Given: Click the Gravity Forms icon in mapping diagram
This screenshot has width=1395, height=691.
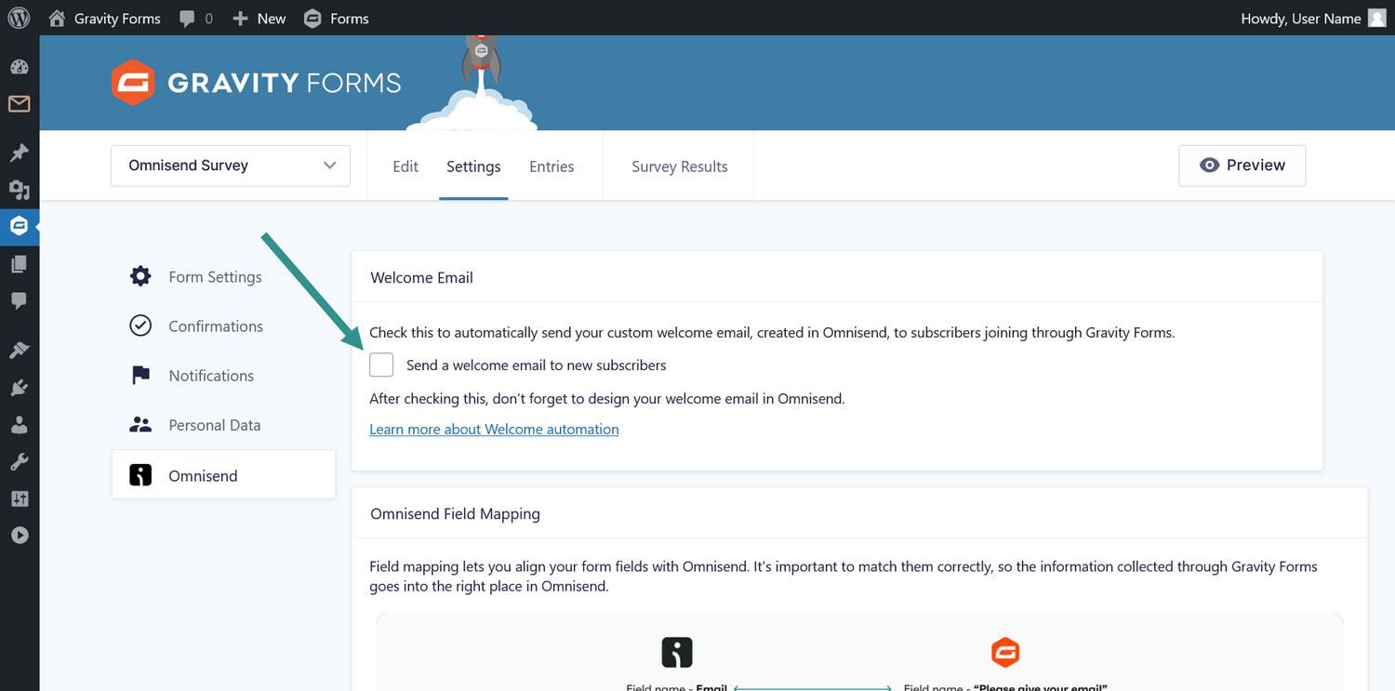Looking at the screenshot, I should coord(1005,652).
